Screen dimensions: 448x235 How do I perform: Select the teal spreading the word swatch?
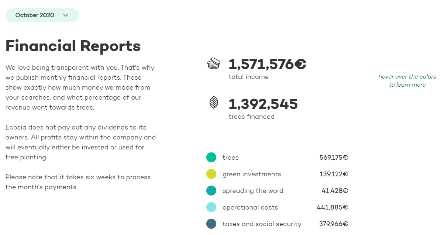pos(211,191)
